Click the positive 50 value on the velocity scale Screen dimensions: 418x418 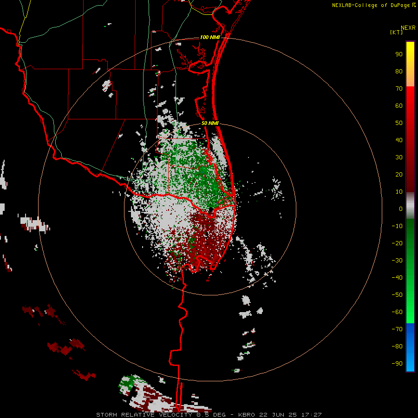(x=399, y=123)
